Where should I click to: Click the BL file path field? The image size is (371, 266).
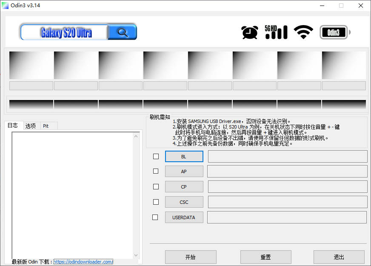(288, 156)
